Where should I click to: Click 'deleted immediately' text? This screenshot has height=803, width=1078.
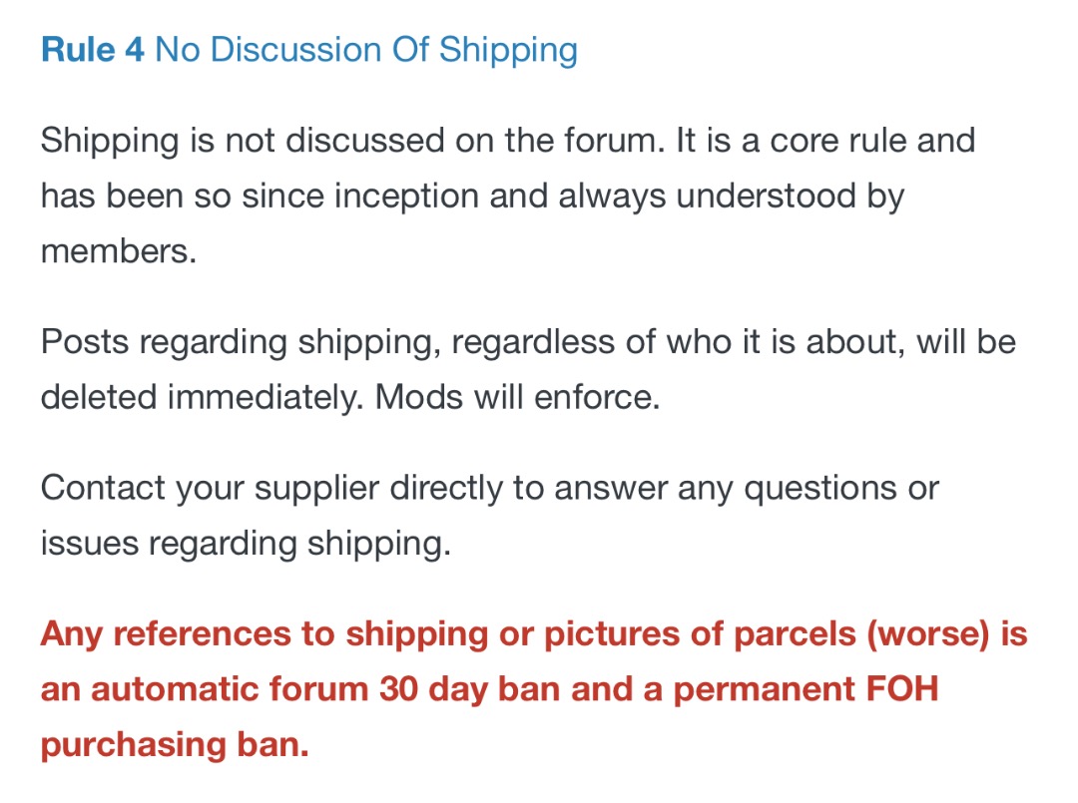tap(202, 397)
